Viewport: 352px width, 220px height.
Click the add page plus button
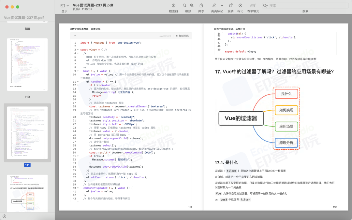pyautogui.click(x=4, y=216)
